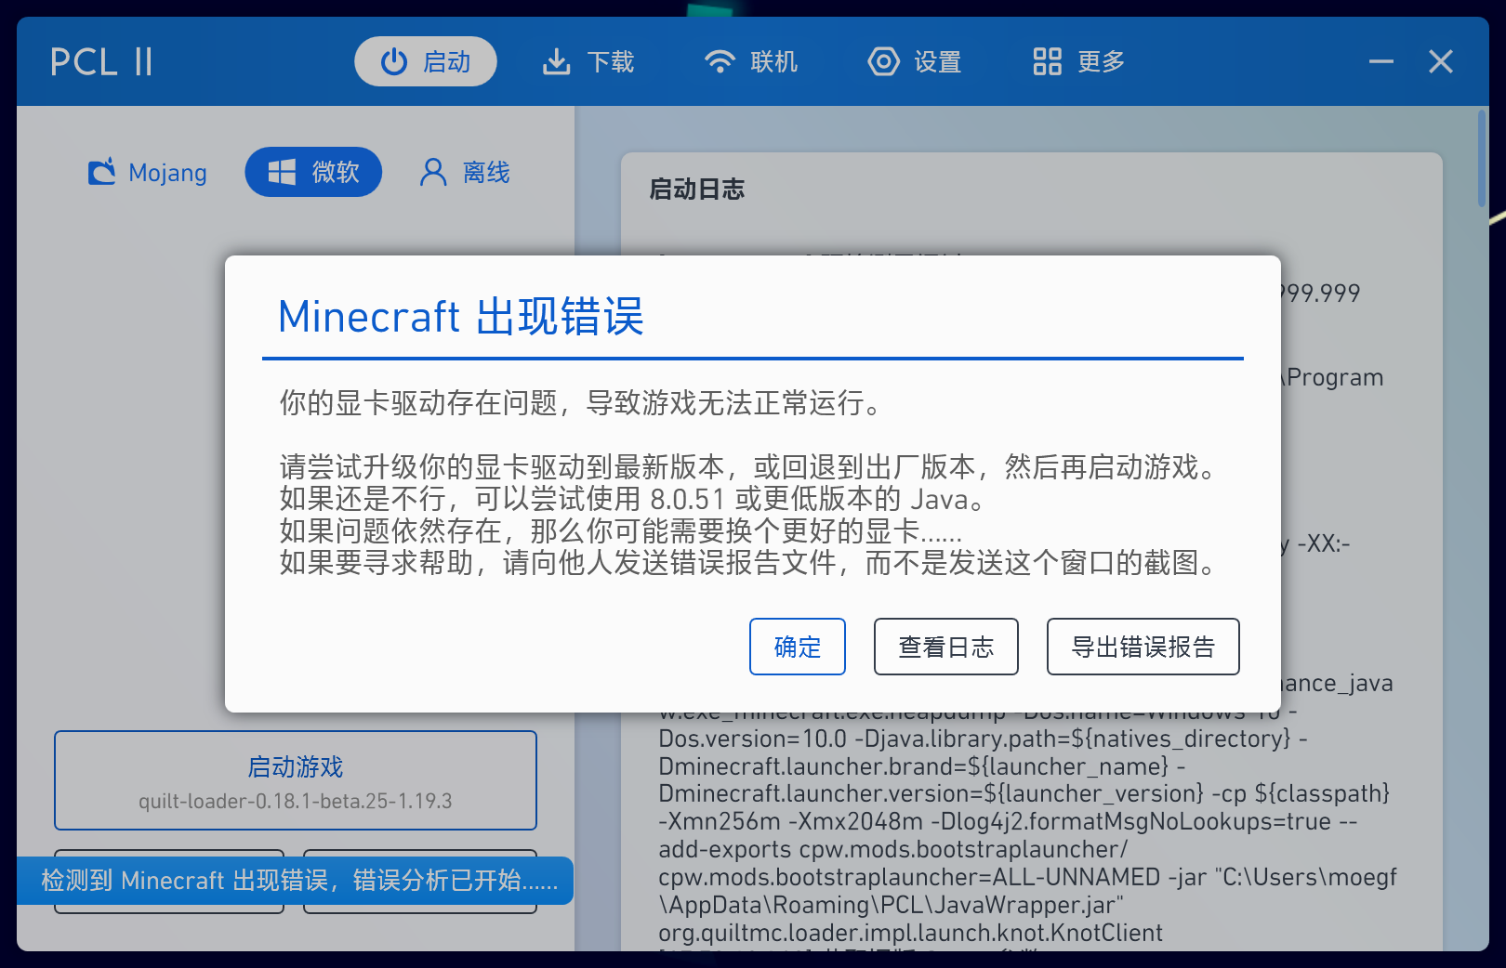Open downloads via the download arrow icon

[556, 61]
